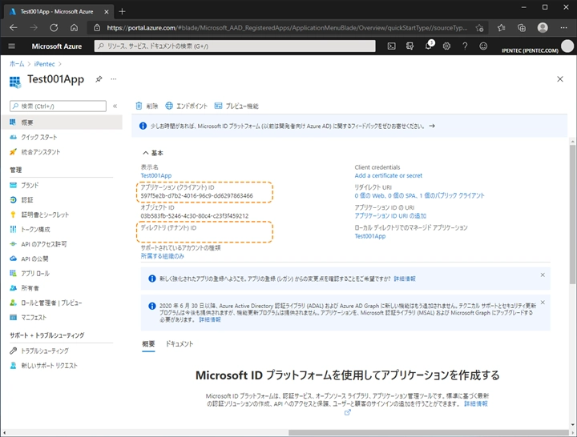Open portal settings gear
577x437 pixels.
click(446, 46)
